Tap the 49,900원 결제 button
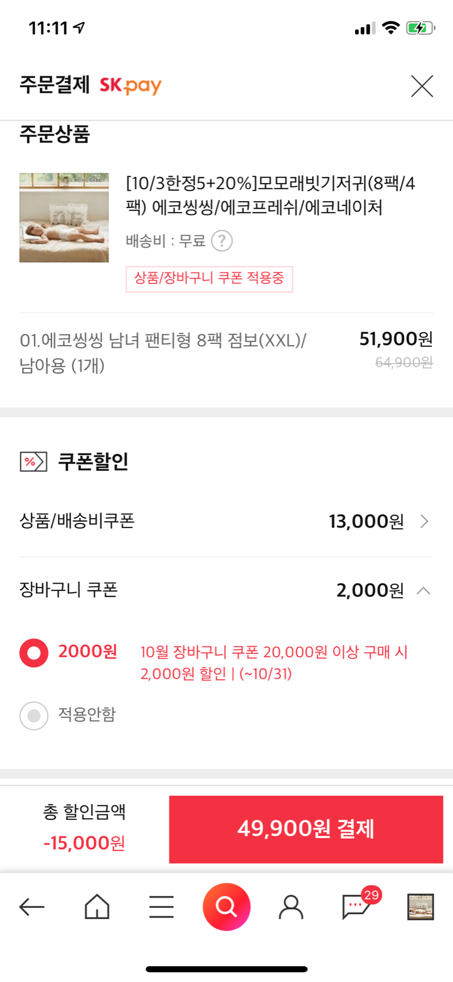Image resolution: width=453 pixels, height=982 pixels. (306, 829)
